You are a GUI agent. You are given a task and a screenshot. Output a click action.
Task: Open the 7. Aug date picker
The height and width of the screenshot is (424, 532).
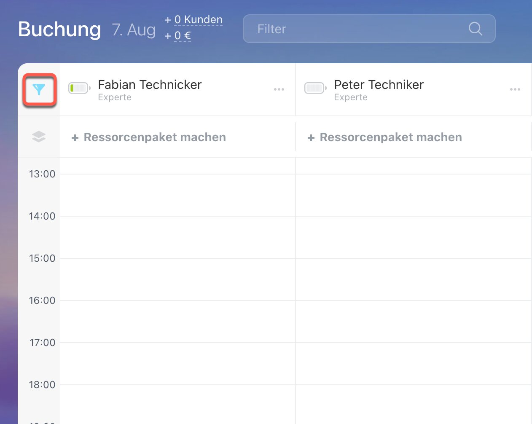coord(134,30)
